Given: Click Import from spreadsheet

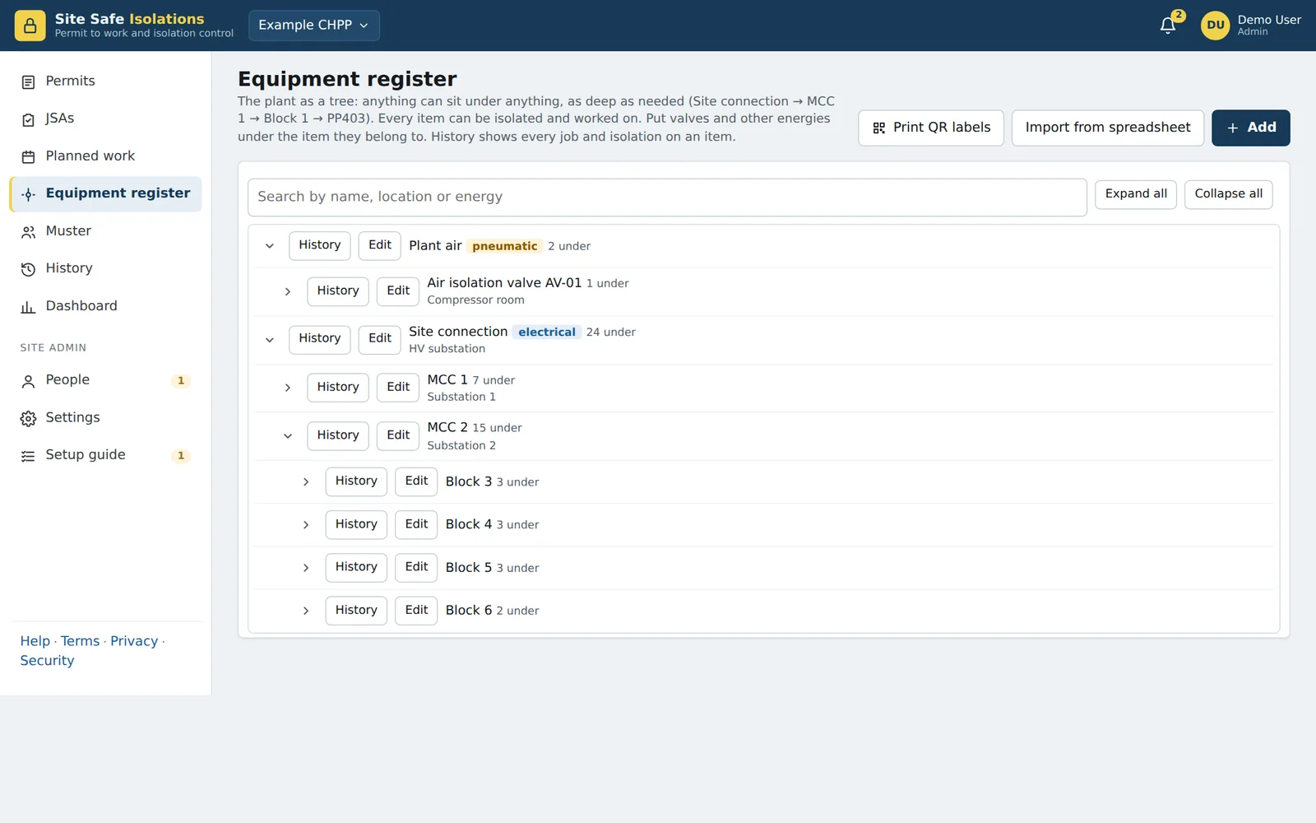Looking at the screenshot, I should pyautogui.click(x=1108, y=128).
